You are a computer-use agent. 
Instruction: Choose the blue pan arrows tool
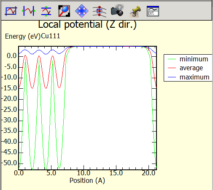[x=82, y=11]
